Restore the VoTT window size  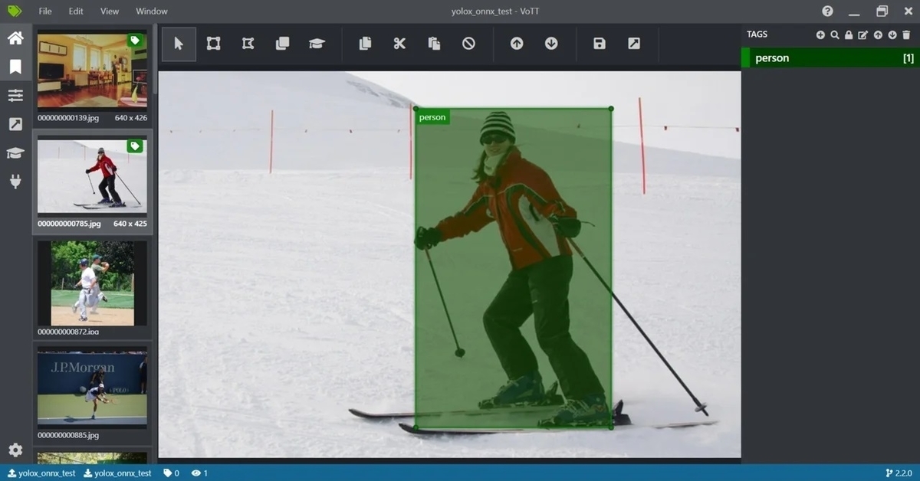(x=882, y=11)
